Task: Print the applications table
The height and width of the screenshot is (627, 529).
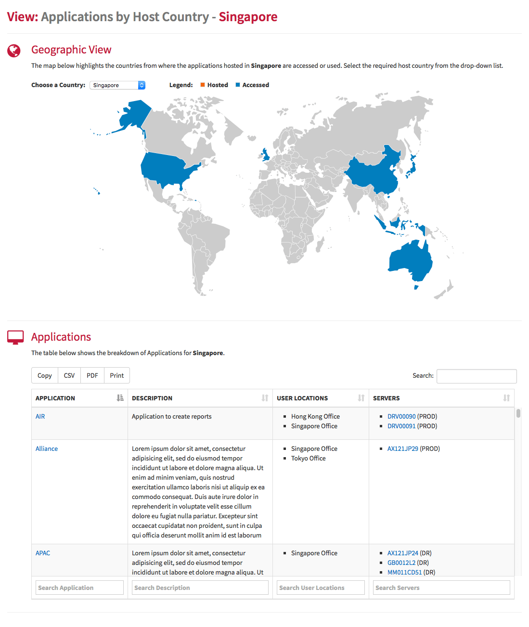Action: tap(117, 375)
